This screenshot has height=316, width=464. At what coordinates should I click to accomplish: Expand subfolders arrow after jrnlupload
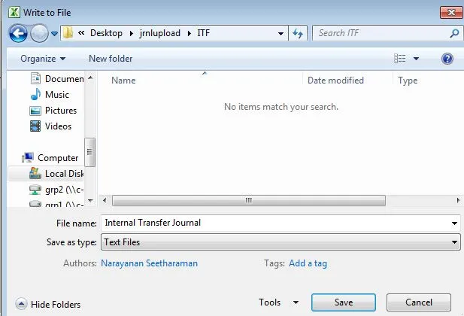pos(190,33)
